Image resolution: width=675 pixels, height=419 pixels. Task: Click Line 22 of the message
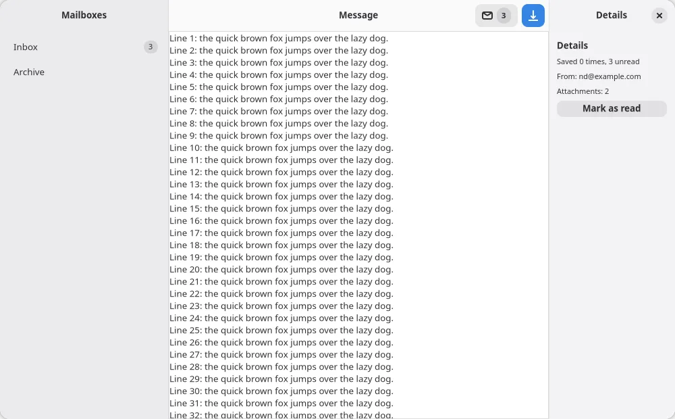[x=281, y=293]
